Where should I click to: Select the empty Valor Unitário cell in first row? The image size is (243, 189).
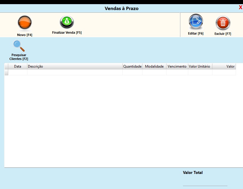[200, 72]
